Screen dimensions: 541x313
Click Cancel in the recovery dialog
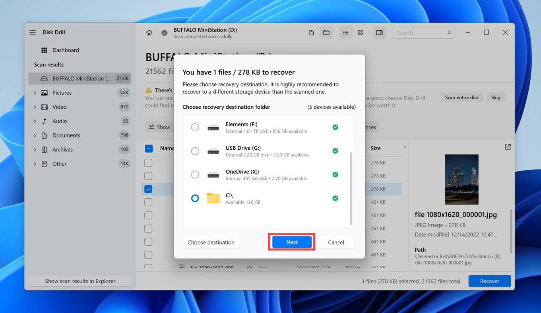(x=336, y=242)
